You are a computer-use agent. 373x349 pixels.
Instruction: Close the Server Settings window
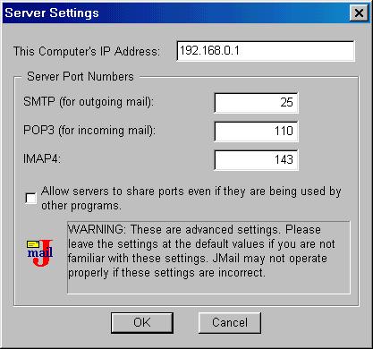point(359,13)
